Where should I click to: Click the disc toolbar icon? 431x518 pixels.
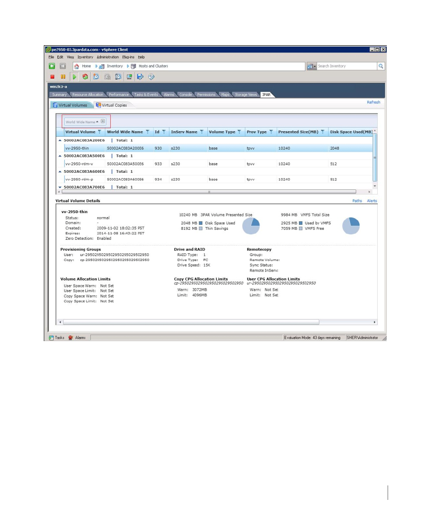click(151, 76)
